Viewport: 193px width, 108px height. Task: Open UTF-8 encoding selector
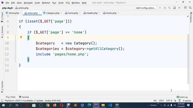coord(169,101)
